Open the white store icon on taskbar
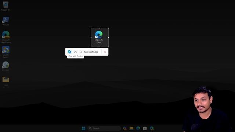235x132 pixels. (x=145, y=128)
